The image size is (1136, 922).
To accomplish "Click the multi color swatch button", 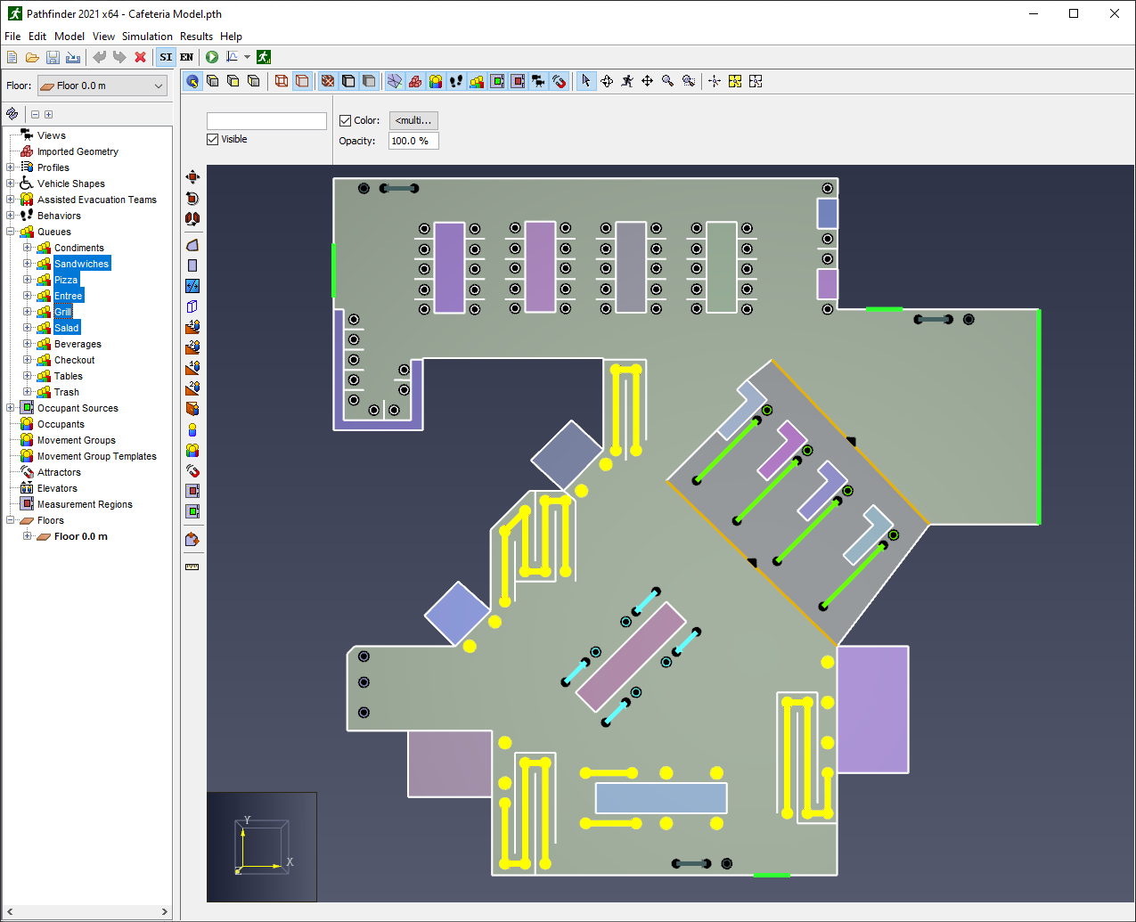I will click(413, 120).
